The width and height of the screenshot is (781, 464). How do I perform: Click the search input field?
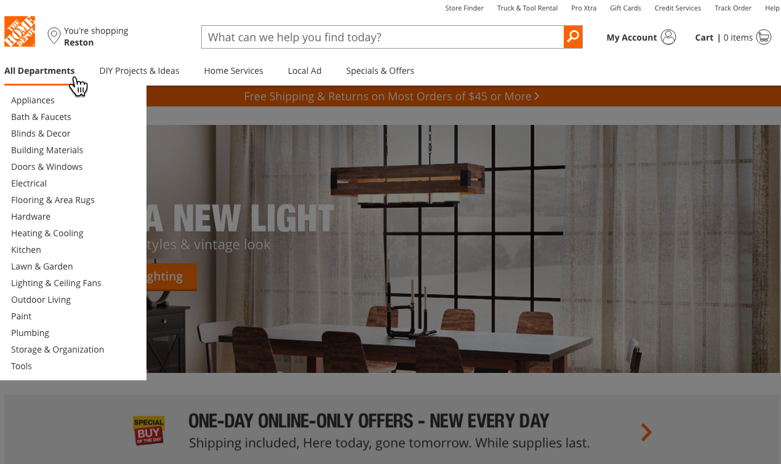(x=382, y=37)
